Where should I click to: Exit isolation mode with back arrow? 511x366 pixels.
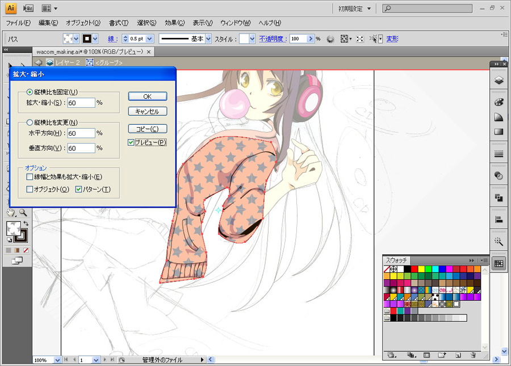(x=39, y=62)
